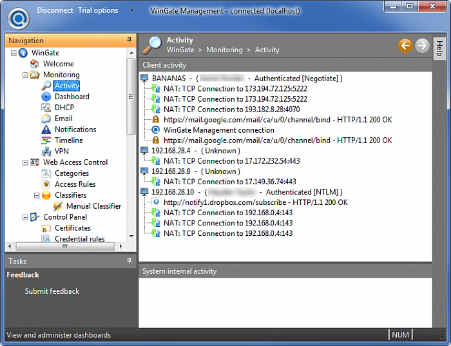
Task: Select the DHCP icon in Monitoring
Action: [x=46, y=108]
